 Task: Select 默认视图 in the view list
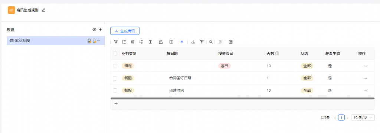(x=56, y=41)
